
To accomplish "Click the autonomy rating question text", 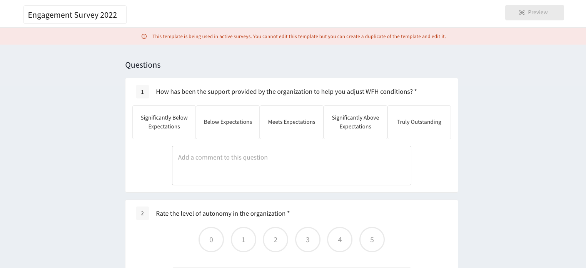I will (223, 213).
